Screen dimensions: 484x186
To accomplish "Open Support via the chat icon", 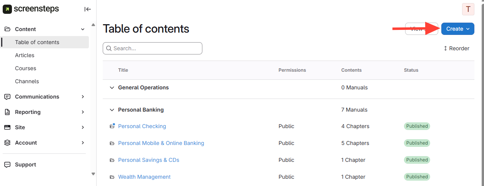I will [7, 165].
